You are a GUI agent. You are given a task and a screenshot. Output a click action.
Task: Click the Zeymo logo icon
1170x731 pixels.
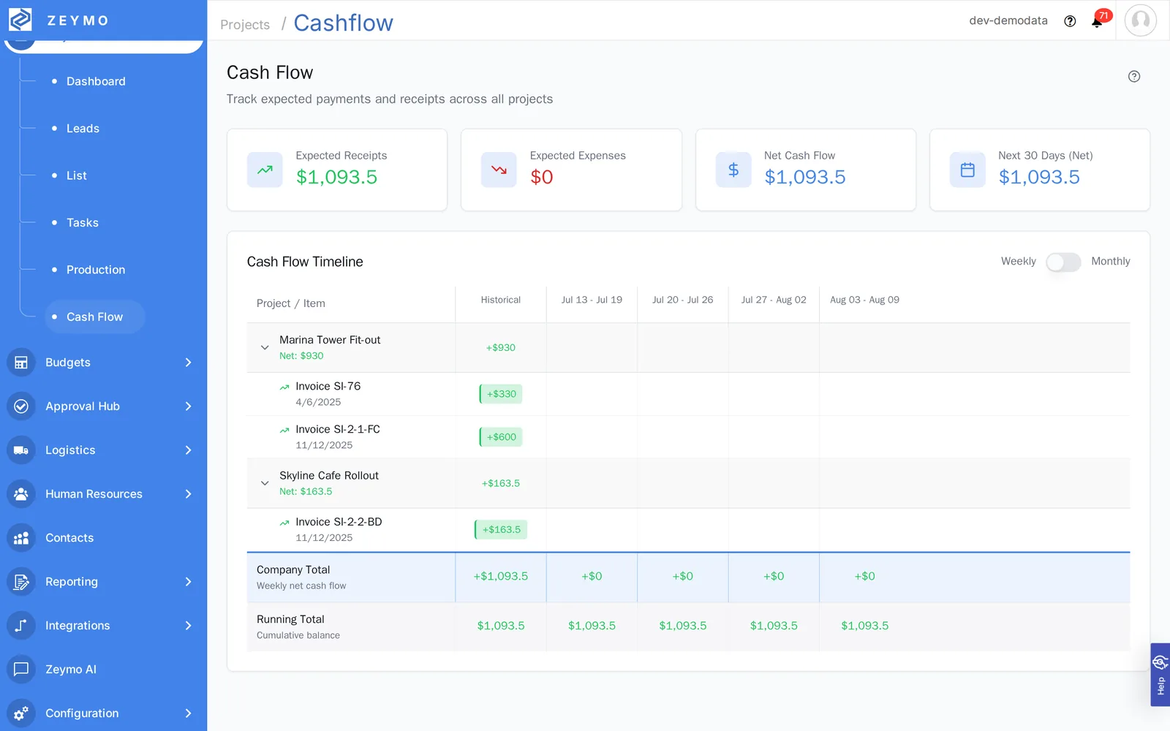pos(20,20)
